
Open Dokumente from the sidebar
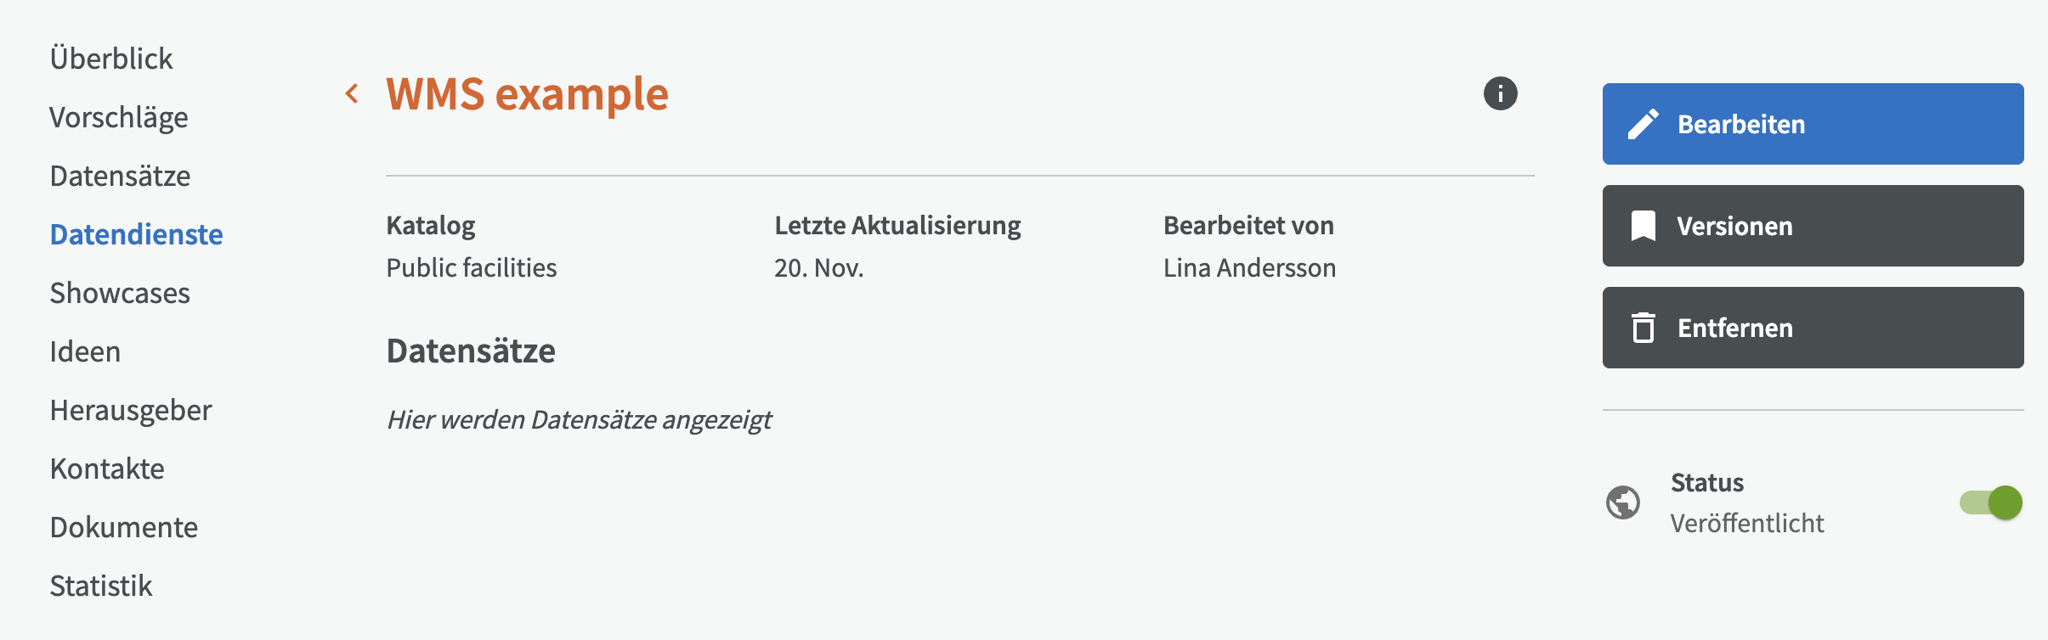coord(124,527)
